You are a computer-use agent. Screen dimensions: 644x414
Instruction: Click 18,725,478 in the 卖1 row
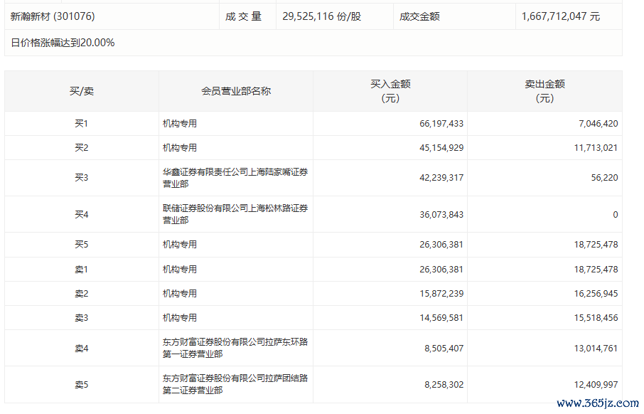tap(596, 270)
